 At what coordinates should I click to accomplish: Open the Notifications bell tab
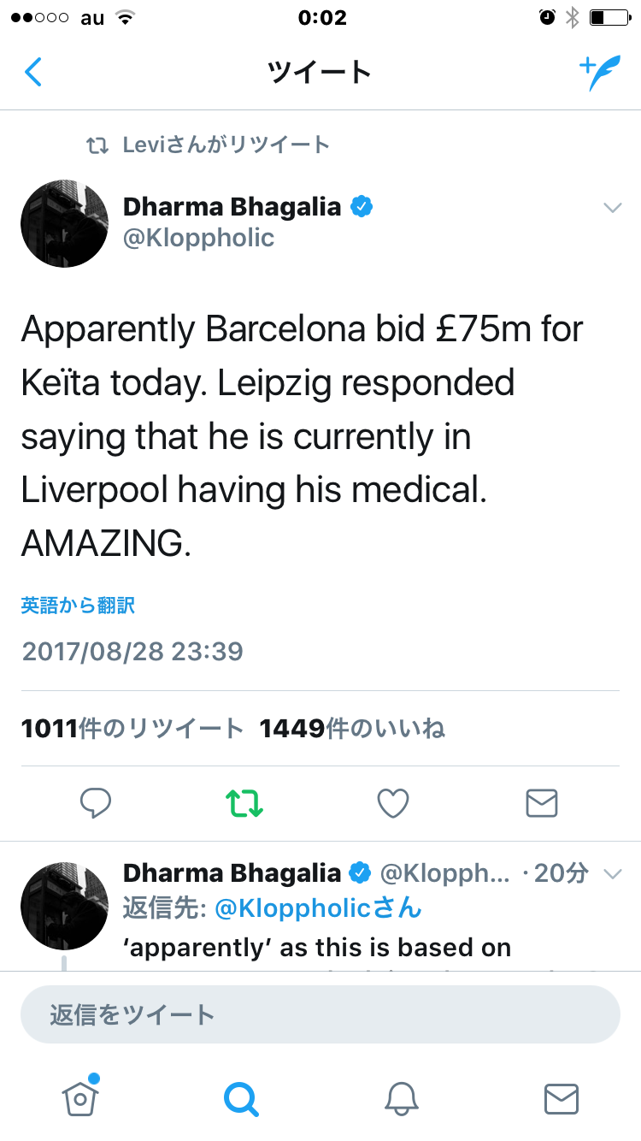click(x=401, y=1098)
